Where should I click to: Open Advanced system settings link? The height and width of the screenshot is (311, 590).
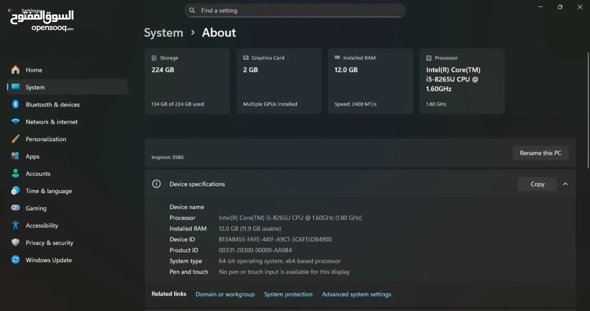tap(356, 294)
